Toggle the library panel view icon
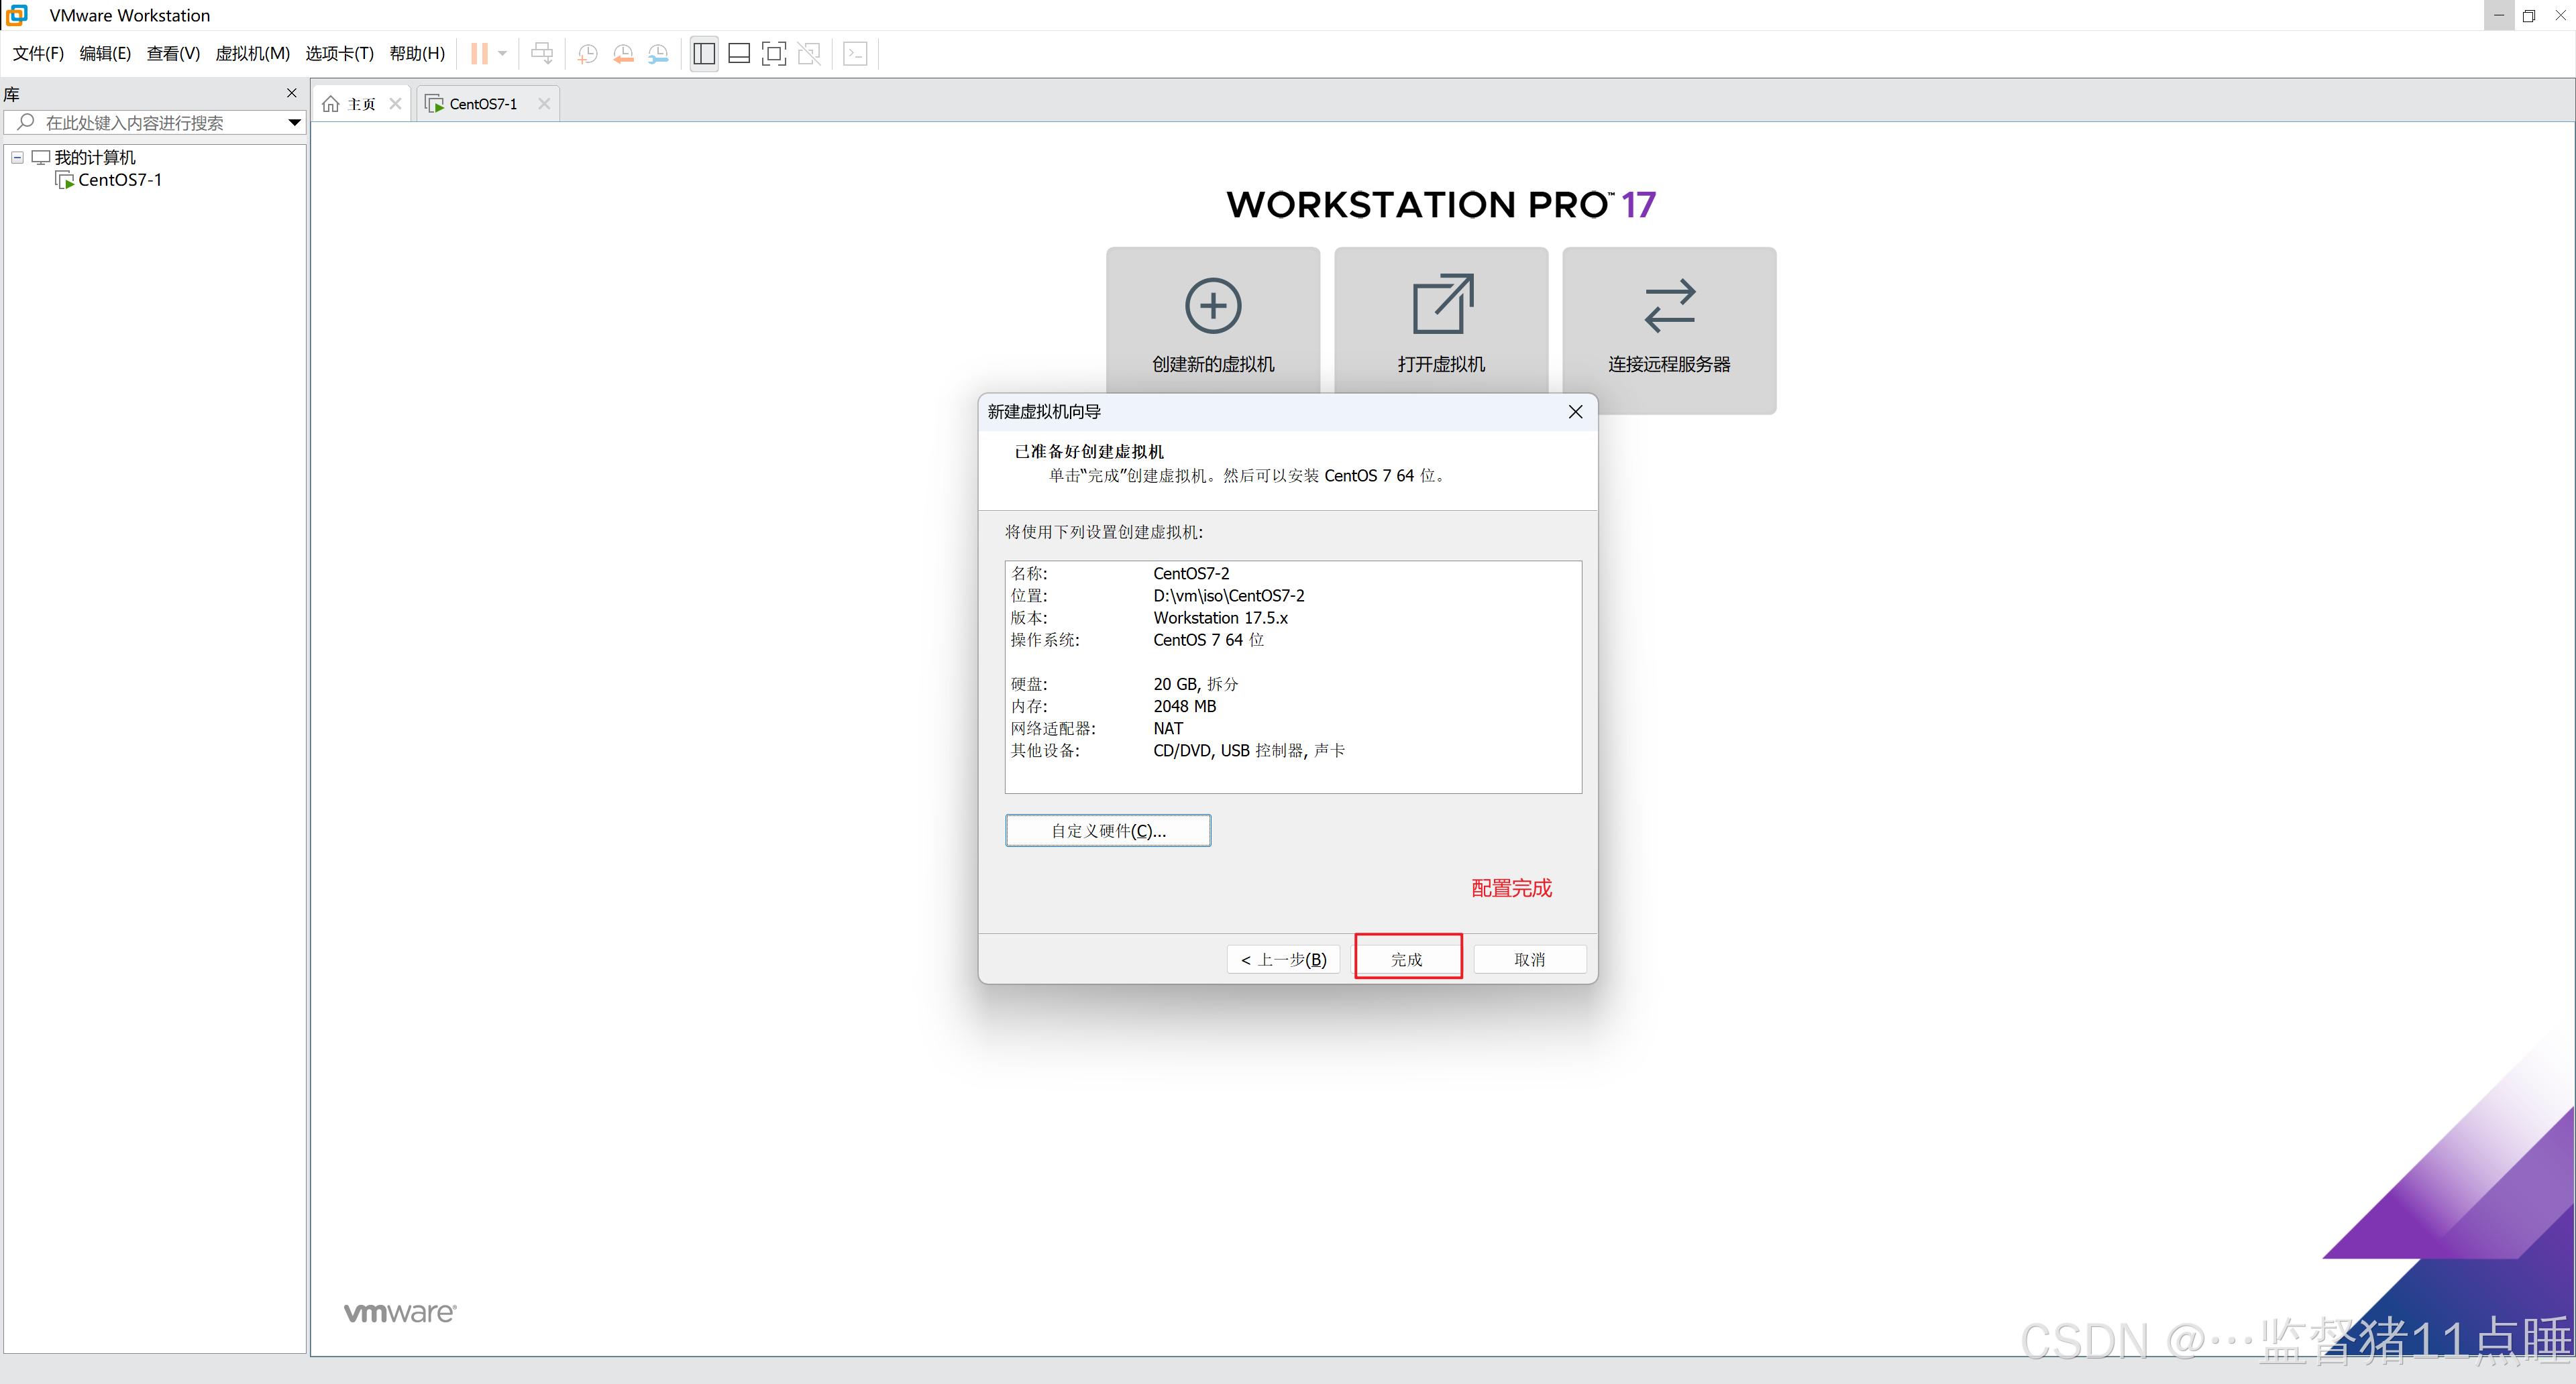The image size is (2576, 1384). [703, 53]
